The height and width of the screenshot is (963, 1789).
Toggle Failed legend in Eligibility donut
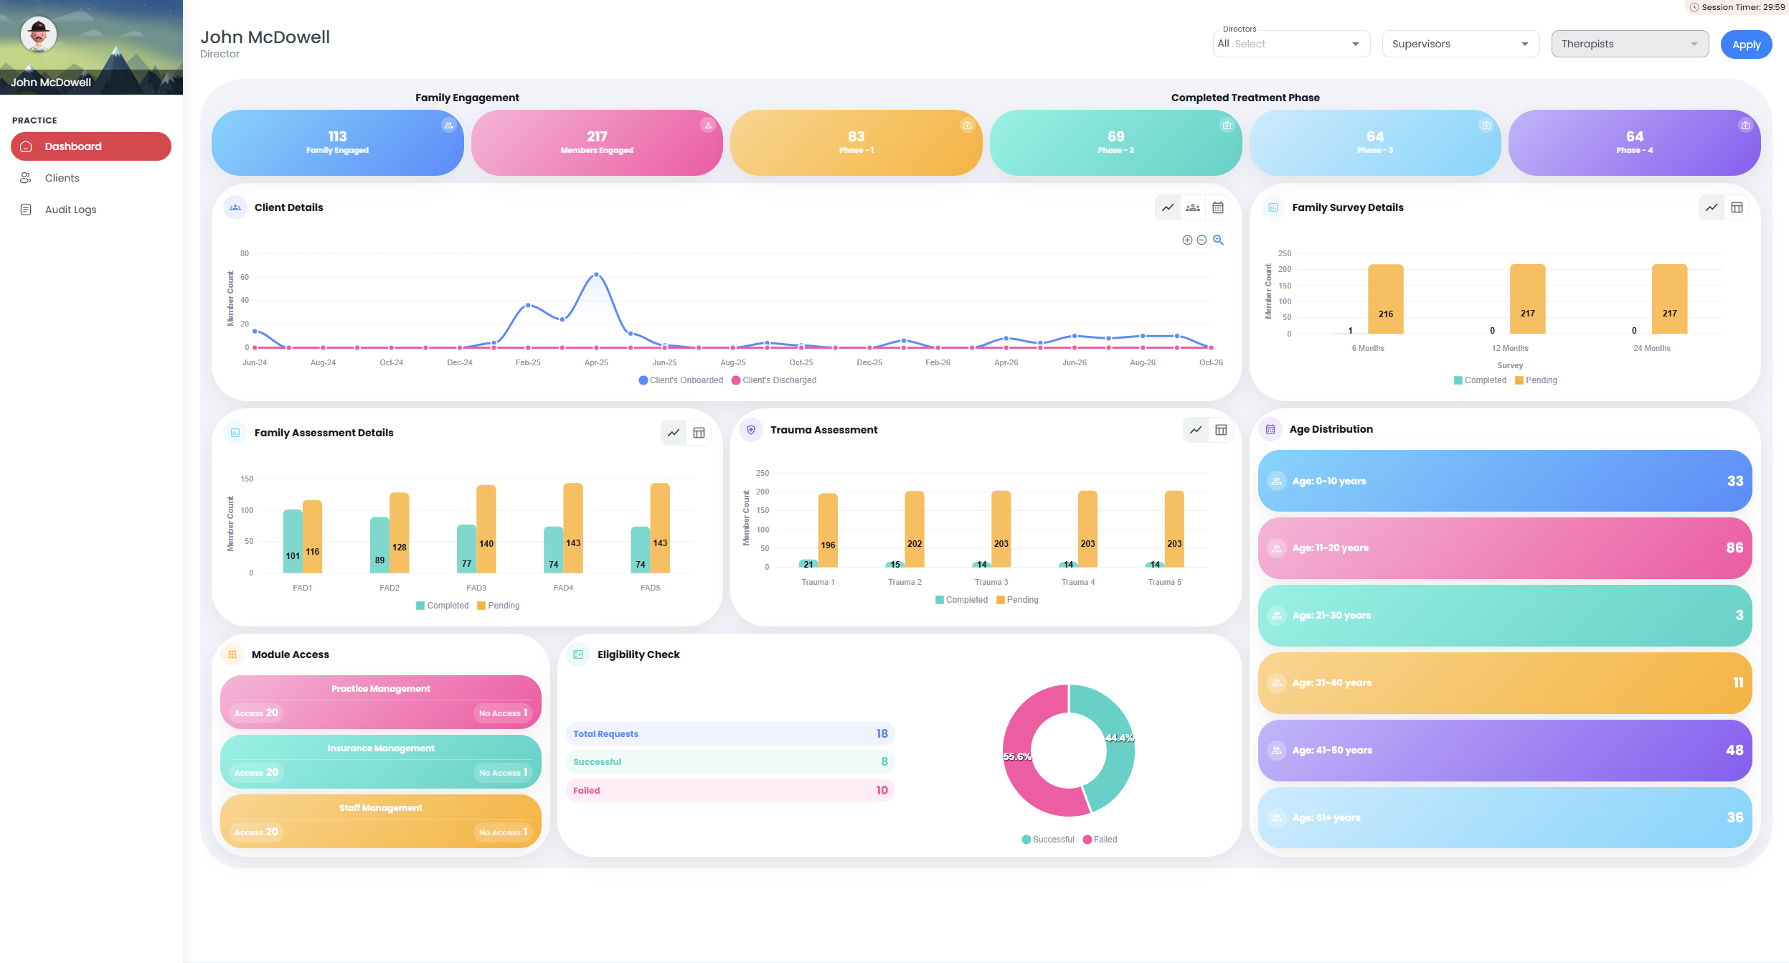pyautogui.click(x=1100, y=840)
